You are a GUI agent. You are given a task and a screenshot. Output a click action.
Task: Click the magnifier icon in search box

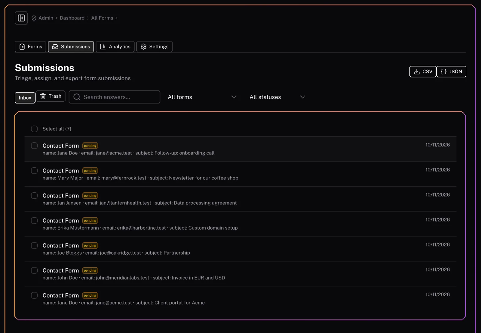[77, 97]
